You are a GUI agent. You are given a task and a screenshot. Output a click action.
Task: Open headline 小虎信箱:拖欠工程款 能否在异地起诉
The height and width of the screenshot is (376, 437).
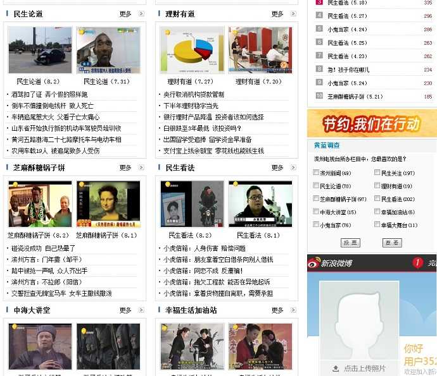[217, 282]
